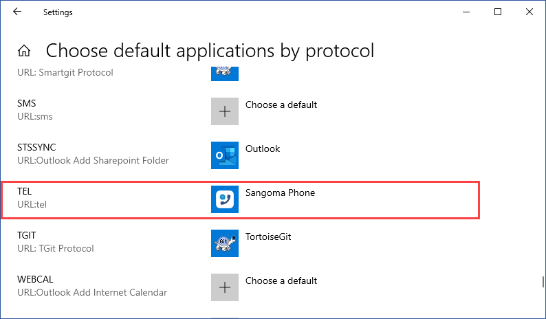The width and height of the screenshot is (546, 319).
Task: Change the Sangoma Phone default for TEL
Action: point(280,193)
